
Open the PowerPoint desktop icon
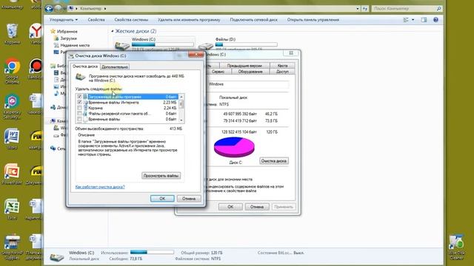pos(12,171)
